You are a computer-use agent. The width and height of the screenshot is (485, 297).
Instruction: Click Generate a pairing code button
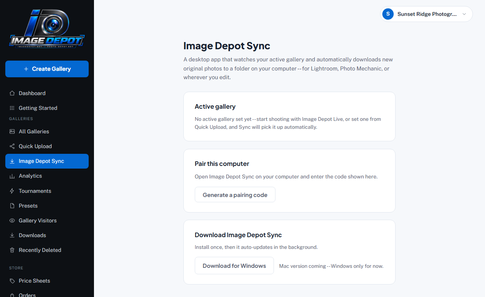(x=235, y=195)
